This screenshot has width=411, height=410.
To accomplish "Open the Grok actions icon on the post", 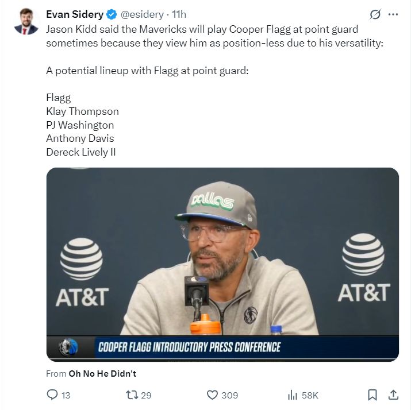I will 375,14.
